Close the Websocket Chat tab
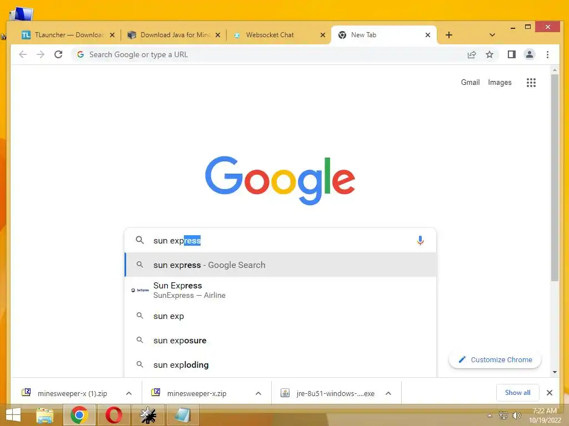The height and width of the screenshot is (426, 569). pyautogui.click(x=323, y=35)
